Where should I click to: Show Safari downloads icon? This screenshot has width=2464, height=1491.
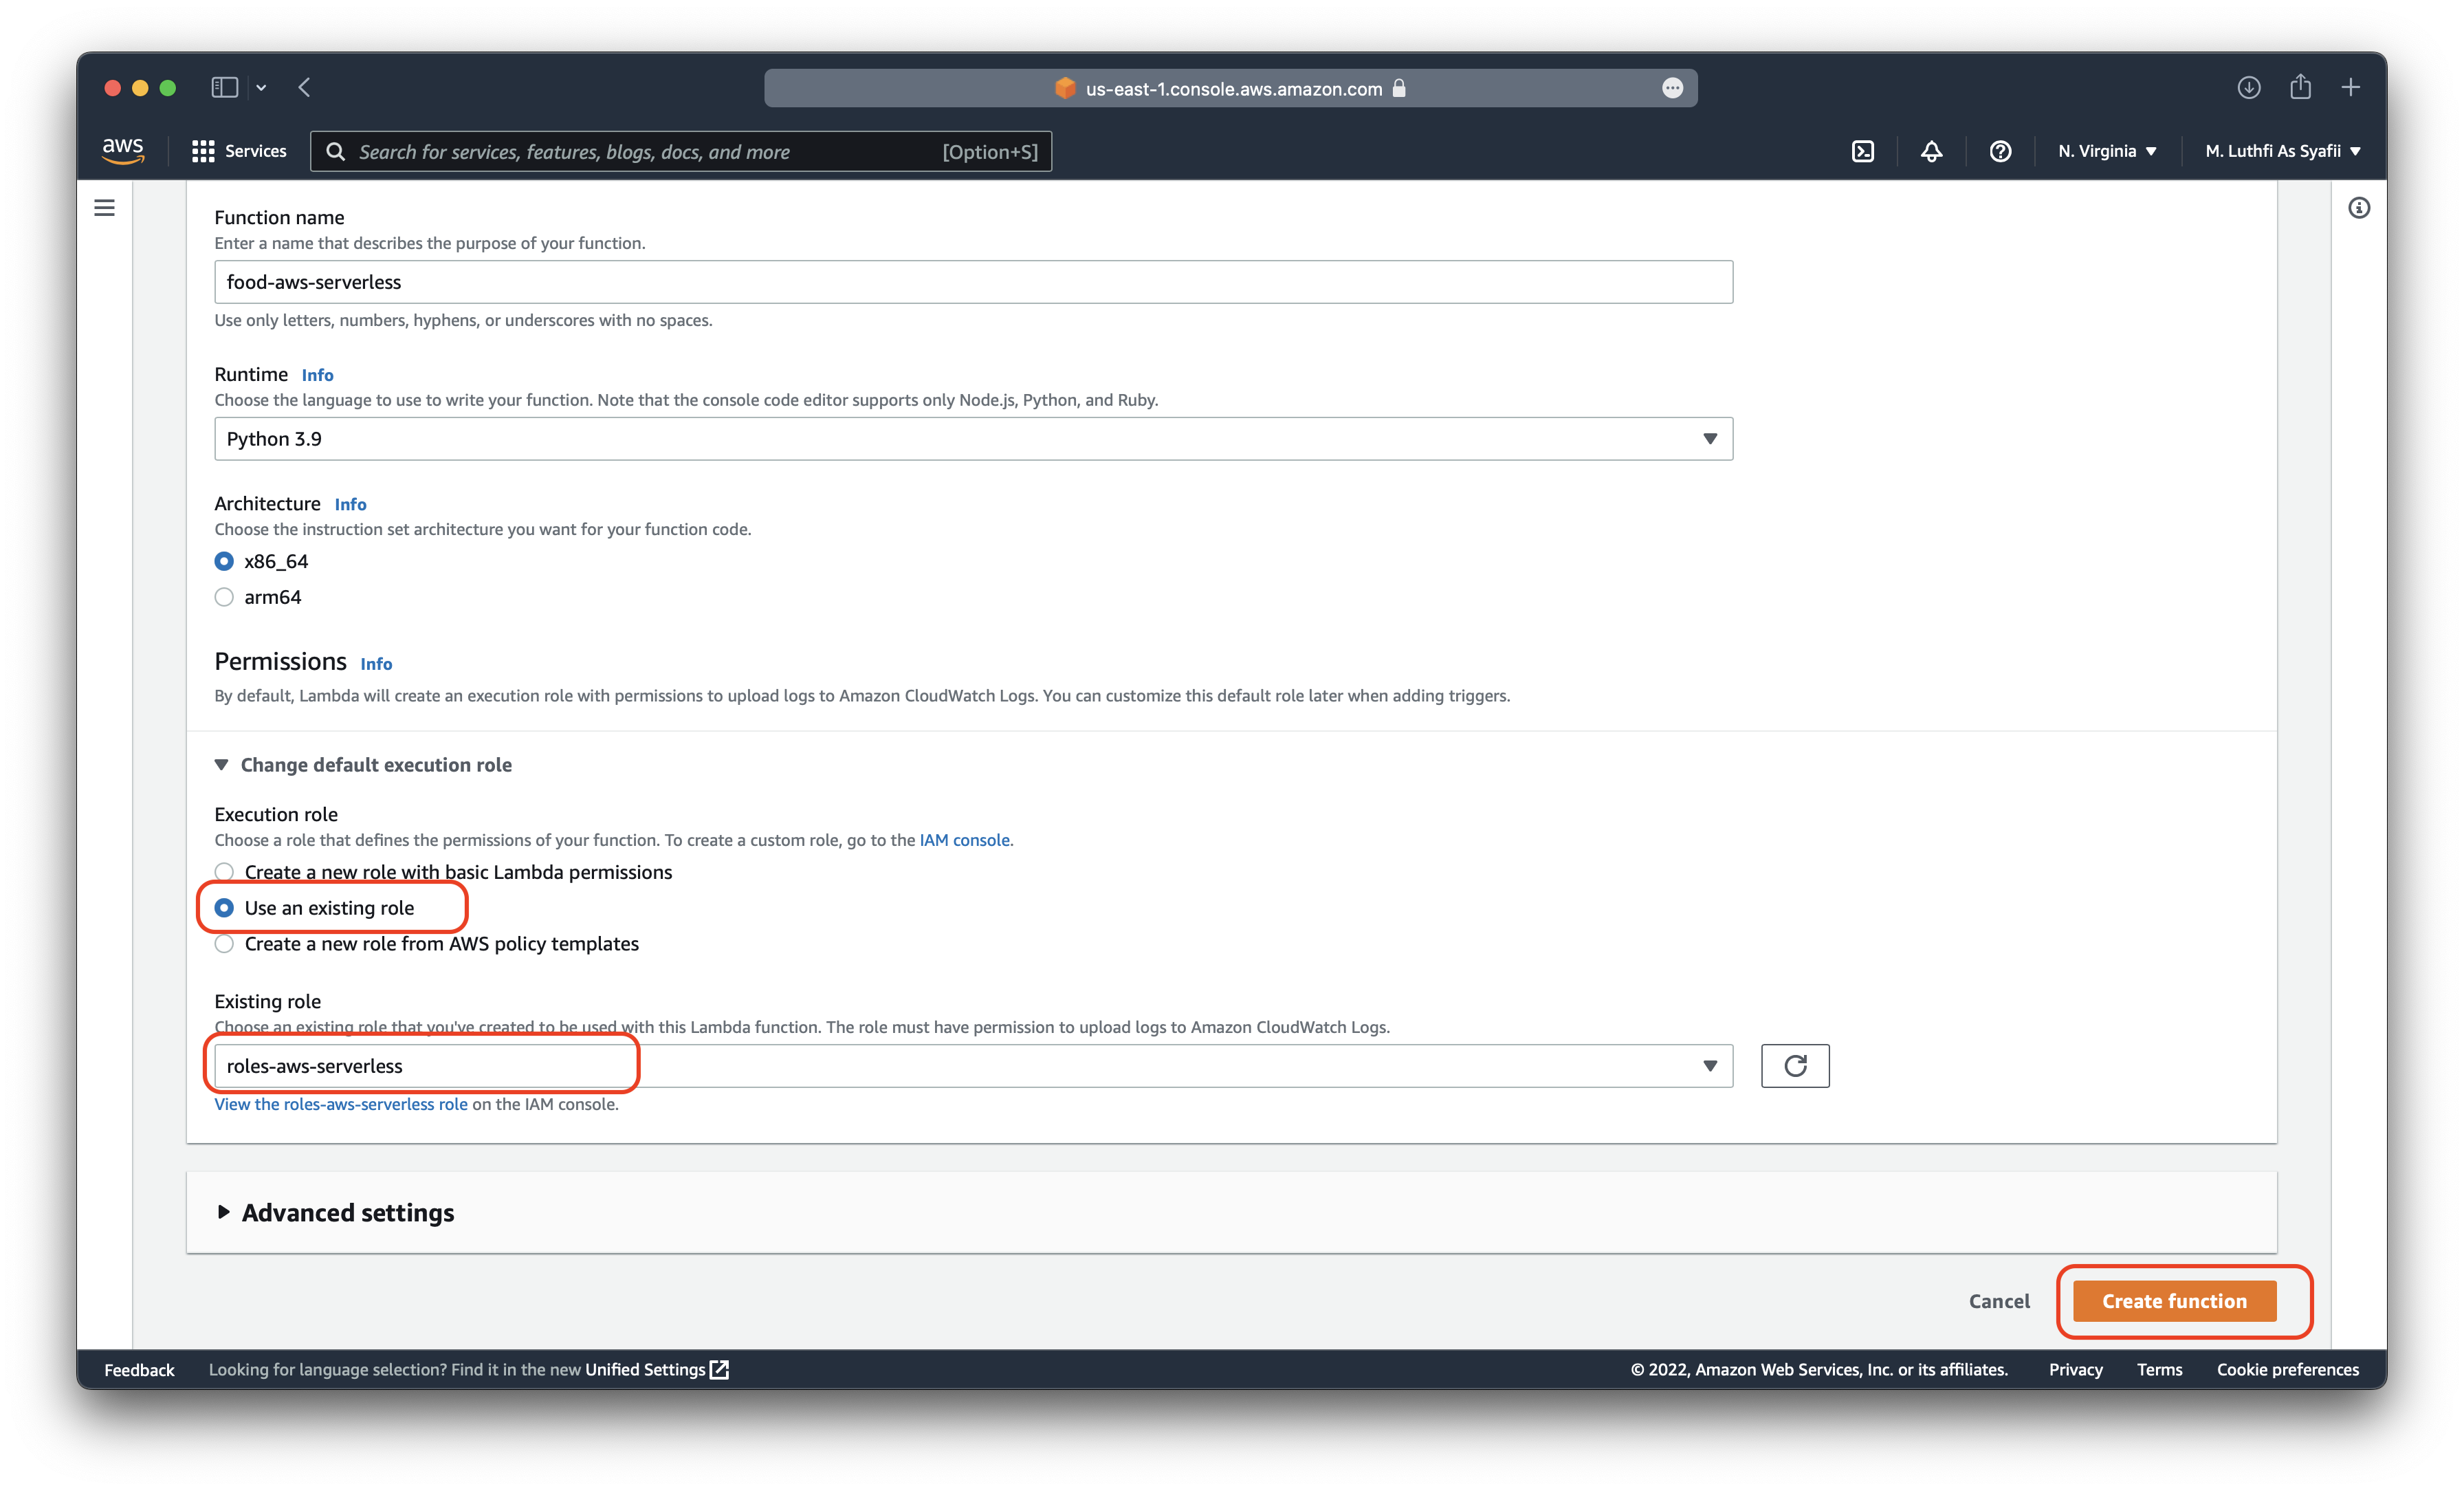pyautogui.click(x=2248, y=88)
